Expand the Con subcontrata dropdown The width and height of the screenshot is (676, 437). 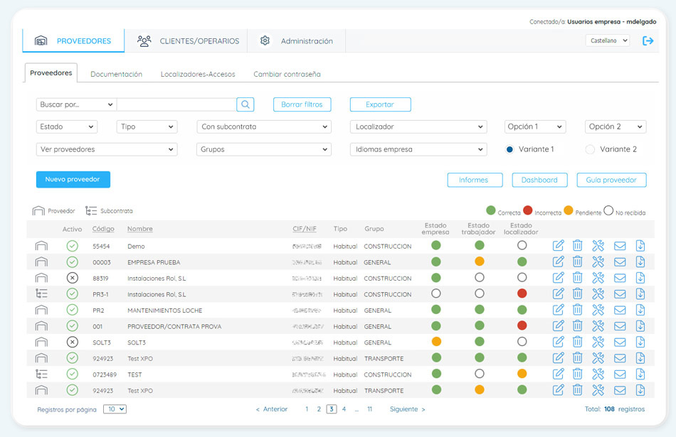[x=264, y=126]
